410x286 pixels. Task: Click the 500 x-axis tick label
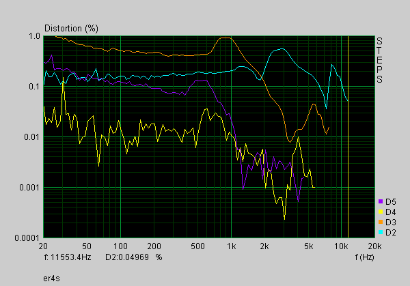[197, 246]
